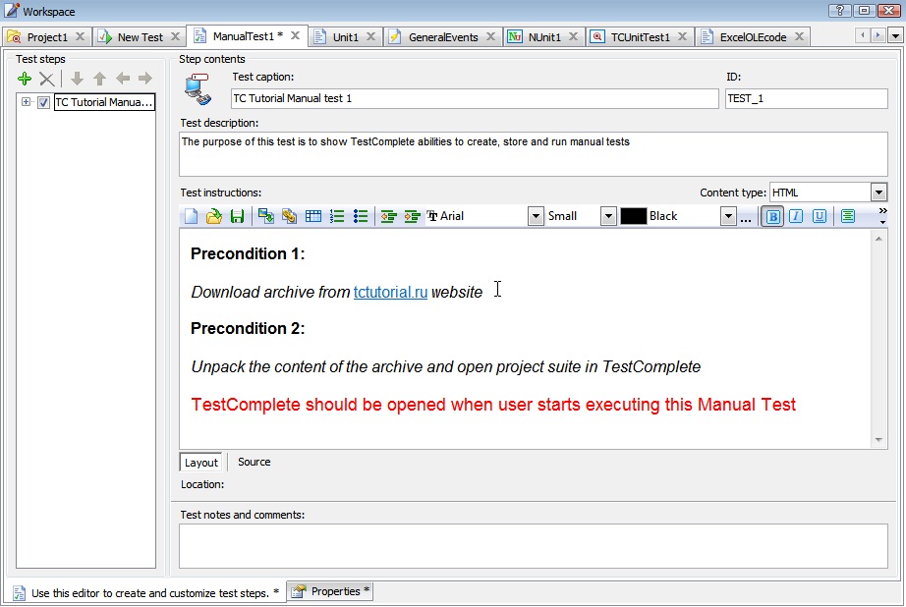This screenshot has width=906, height=607.
Task: Open font size Small dropdown
Action: tap(608, 217)
